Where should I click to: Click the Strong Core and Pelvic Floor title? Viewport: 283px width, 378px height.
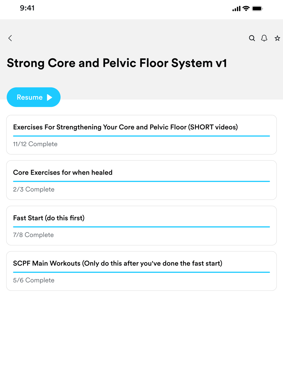[x=117, y=63]
